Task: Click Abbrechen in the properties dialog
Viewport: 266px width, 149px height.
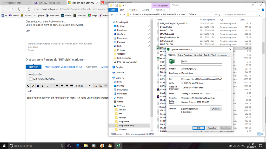Action: (x=212, y=128)
